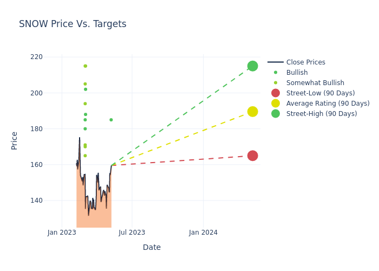Click the large green Street-High marker on the chart
Viewport: 379px width, 271px height.
point(252,66)
